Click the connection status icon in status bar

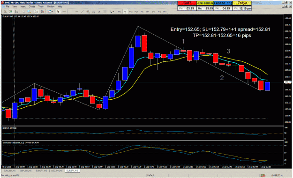[x=263, y=175]
